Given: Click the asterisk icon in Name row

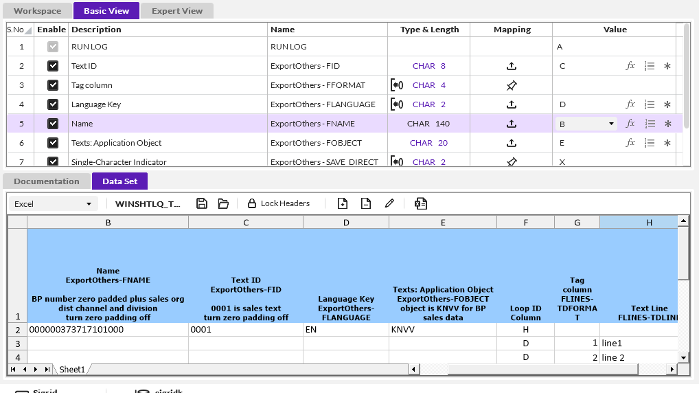Looking at the screenshot, I should [667, 124].
